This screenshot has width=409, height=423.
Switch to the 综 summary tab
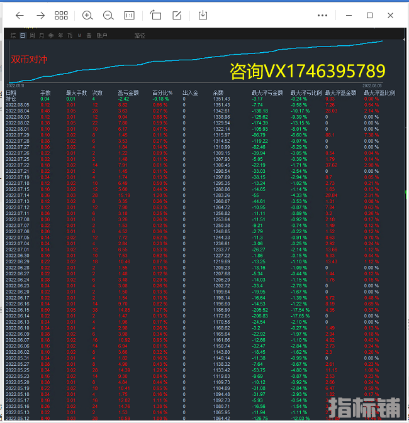click(x=13, y=36)
